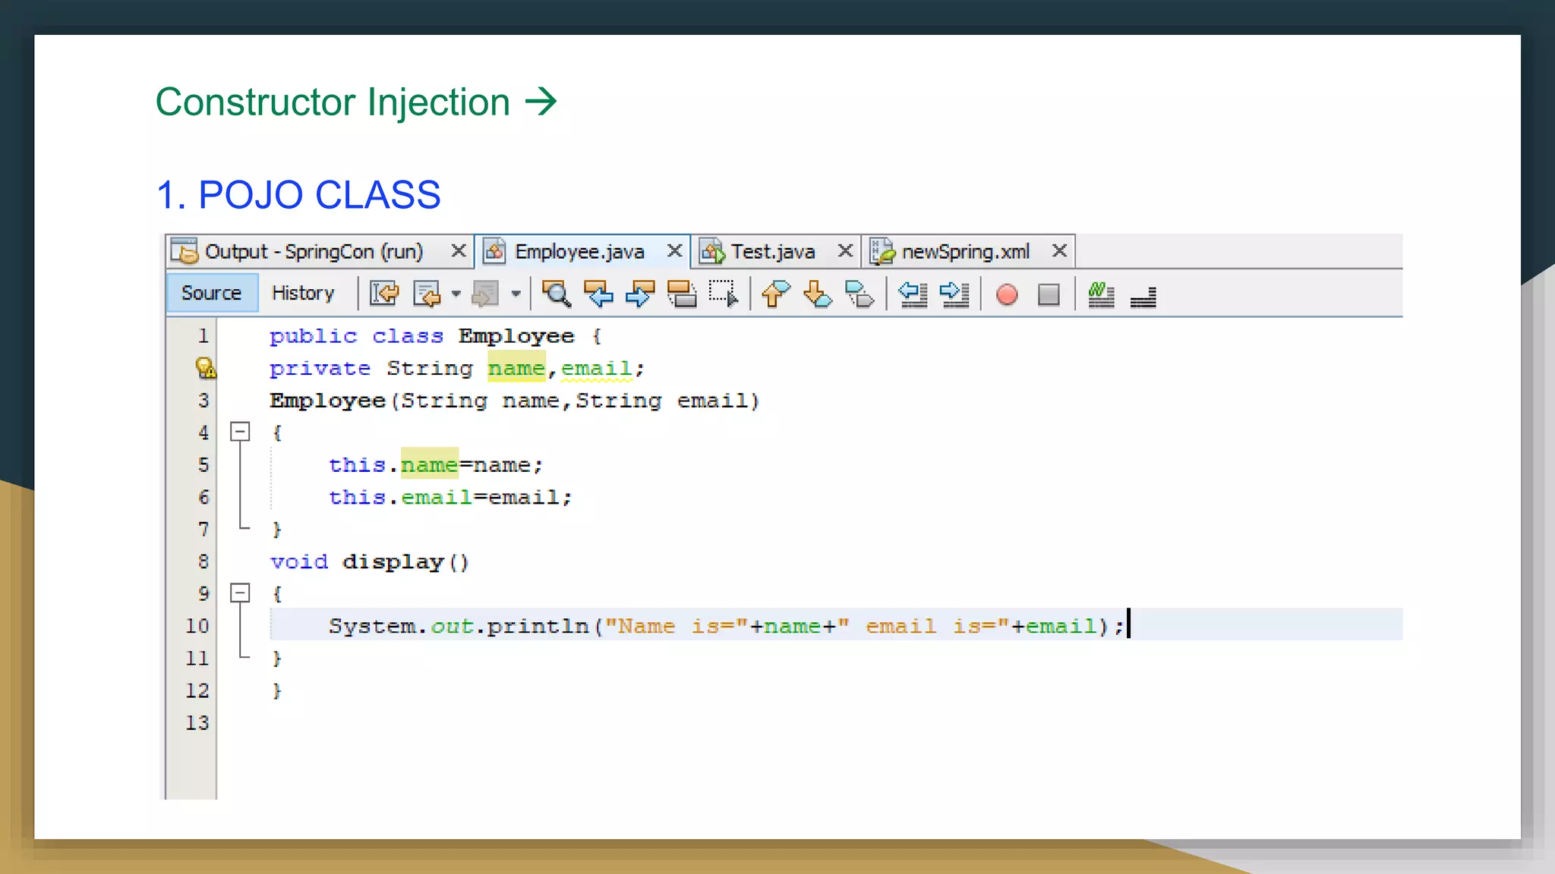The height and width of the screenshot is (874, 1555).
Task: Click highlighted 'name' field in private String line
Action: [x=516, y=368]
